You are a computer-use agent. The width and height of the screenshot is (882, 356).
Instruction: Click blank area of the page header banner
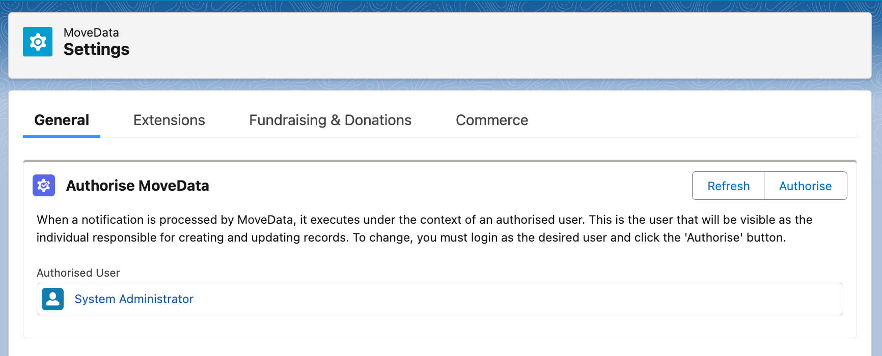click(458, 46)
